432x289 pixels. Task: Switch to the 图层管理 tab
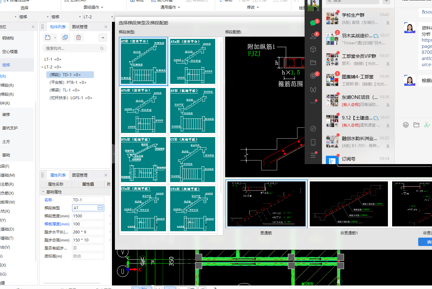(80, 175)
